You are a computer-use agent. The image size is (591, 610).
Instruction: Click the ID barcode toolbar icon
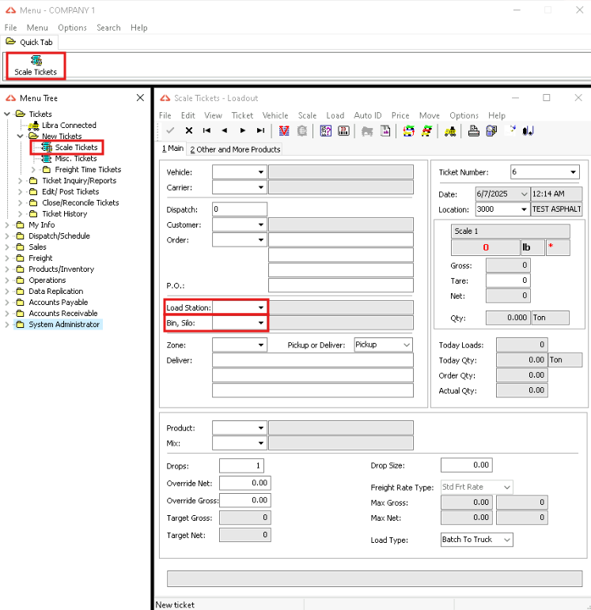tap(343, 130)
